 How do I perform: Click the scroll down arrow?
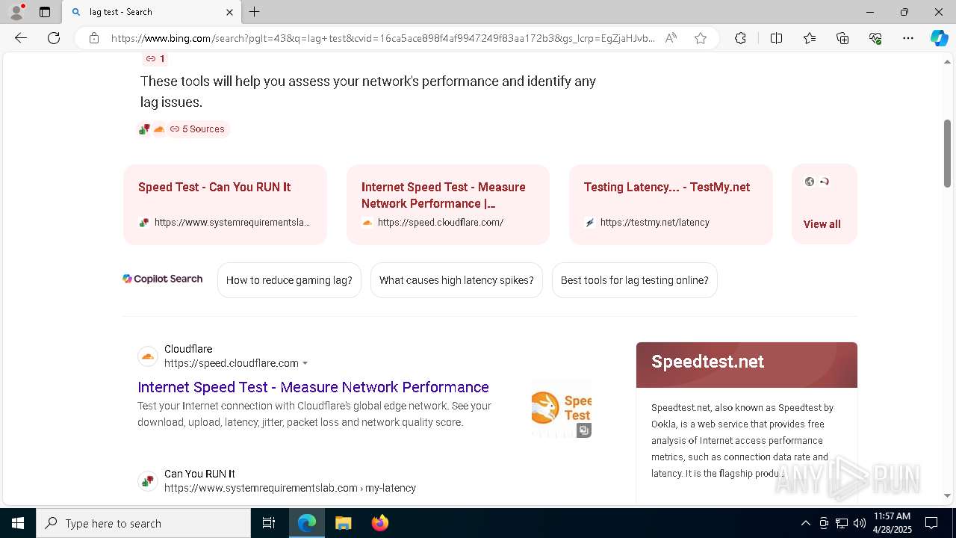pyautogui.click(x=947, y=495)
